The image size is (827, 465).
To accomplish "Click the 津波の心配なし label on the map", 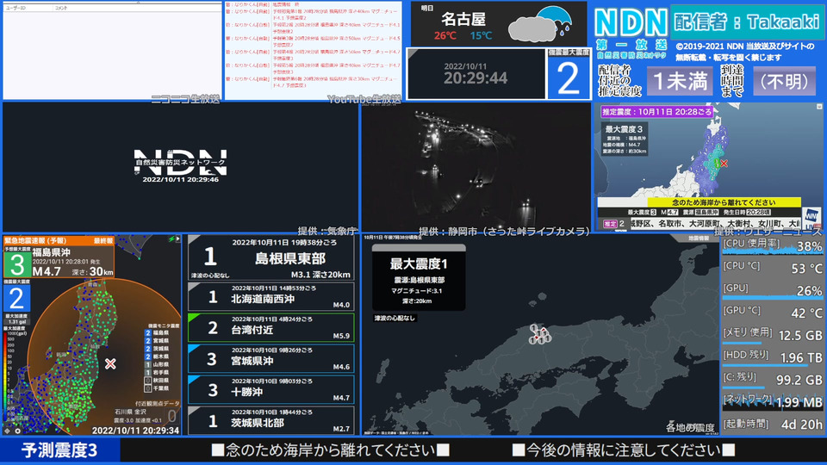I will pyautogui.click(x=395, y=318).
